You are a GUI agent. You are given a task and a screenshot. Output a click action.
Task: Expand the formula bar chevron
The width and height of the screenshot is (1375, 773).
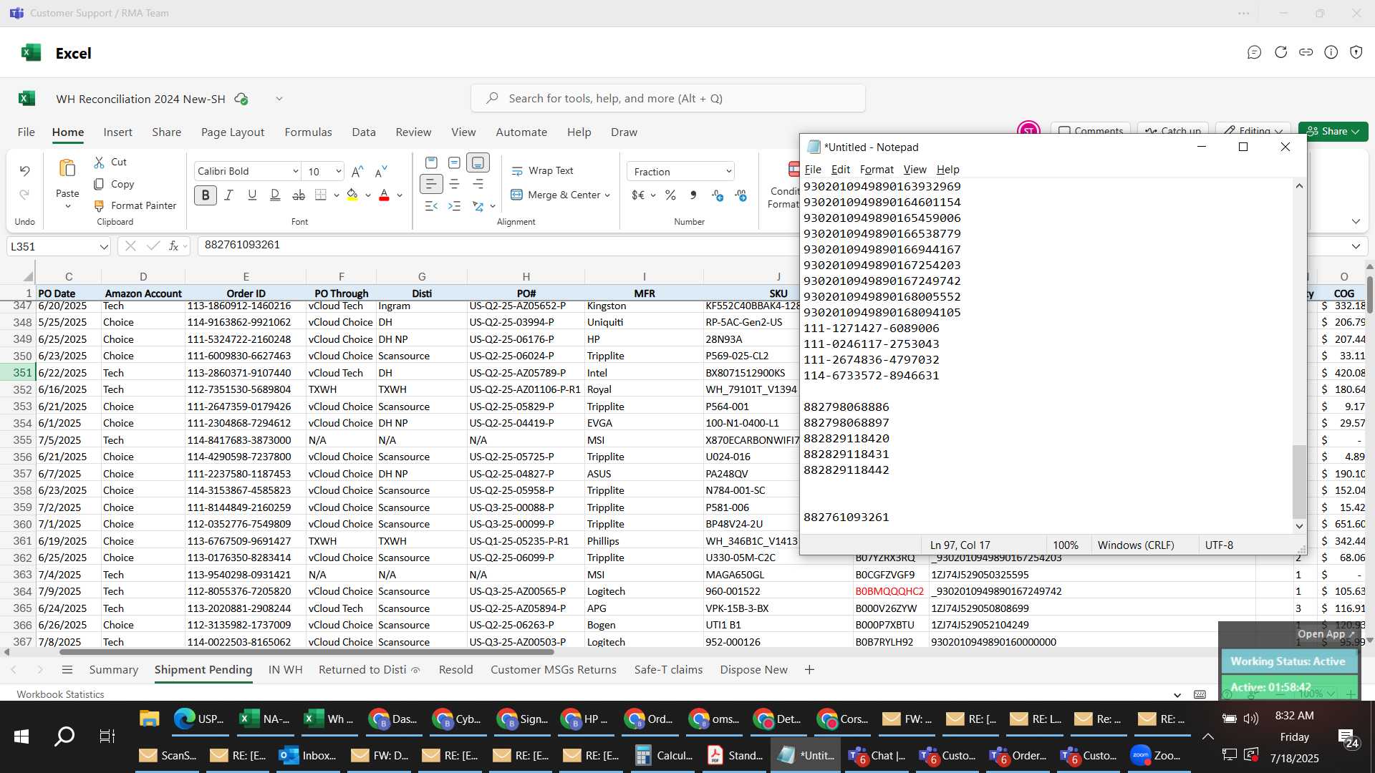coord(1356,245)
